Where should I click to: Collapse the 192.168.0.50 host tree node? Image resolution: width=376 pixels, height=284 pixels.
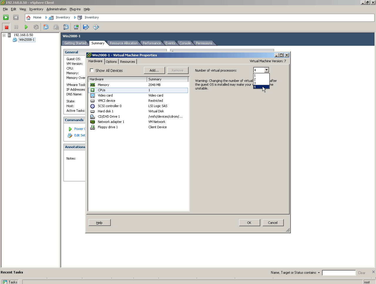coord(4,35)
